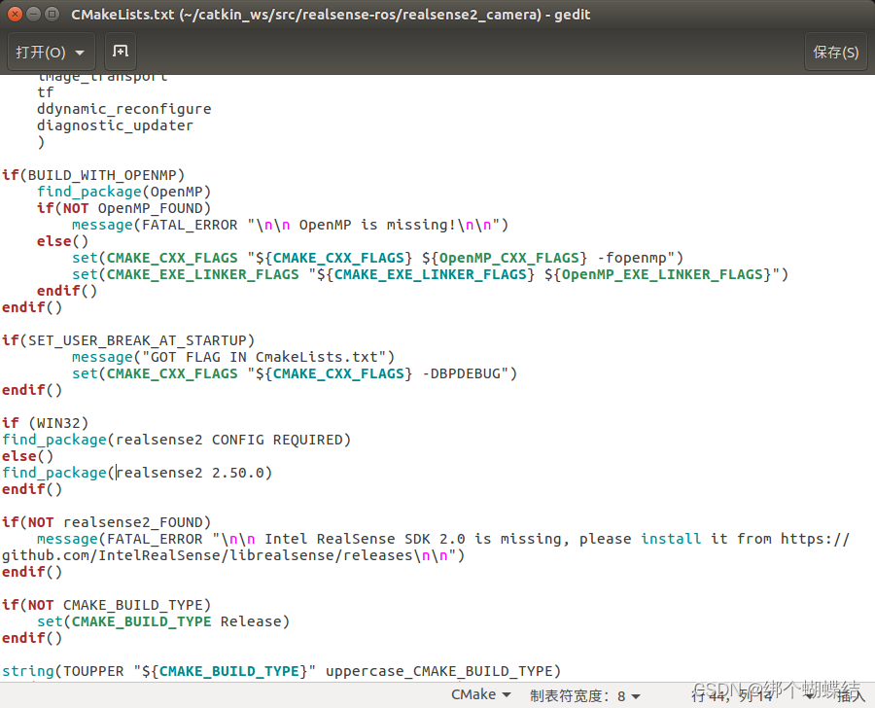The height and width of the screenshot is (708, 875).
Task: Click the if(NOT OpenMP_FOUND) line
Action: [x=123, y=208]
